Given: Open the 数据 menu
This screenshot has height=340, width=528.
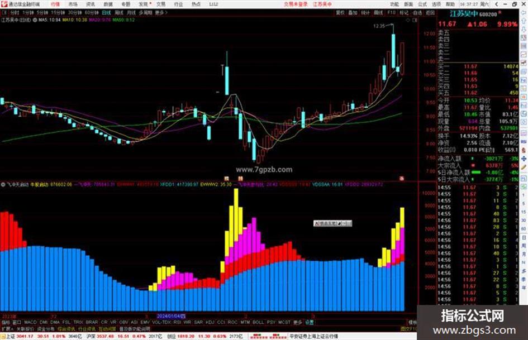Looking at the screenshot, I should coord(108,4).
